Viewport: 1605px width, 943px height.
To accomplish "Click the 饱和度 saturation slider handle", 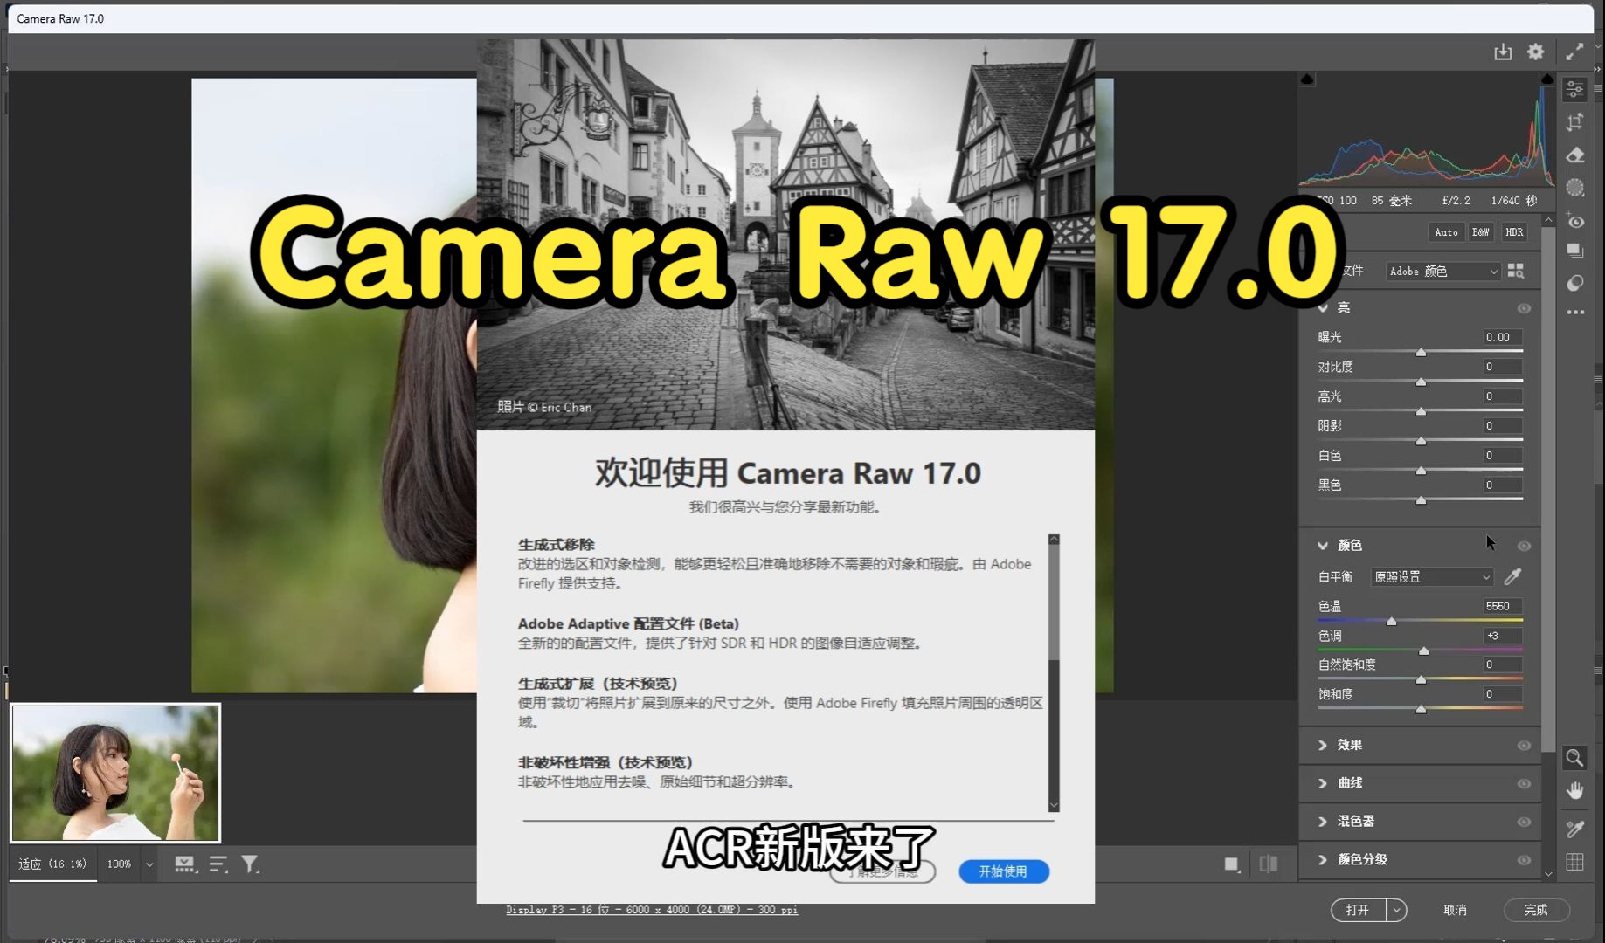I will pyautogui.click(x=1421, y=709).
